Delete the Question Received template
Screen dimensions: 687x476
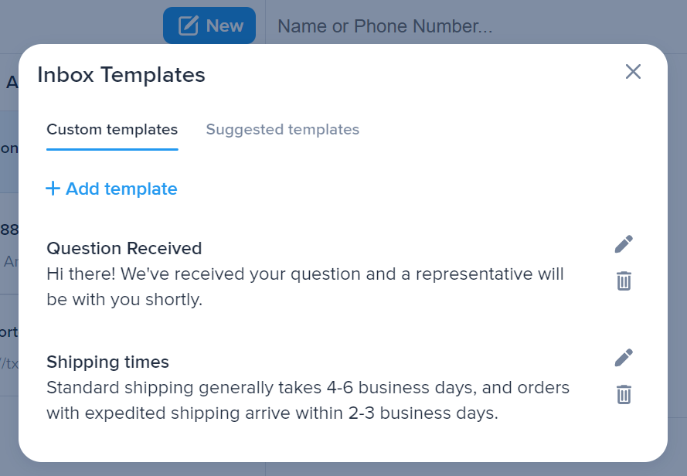pyautogui.click(x=623, y=280)
